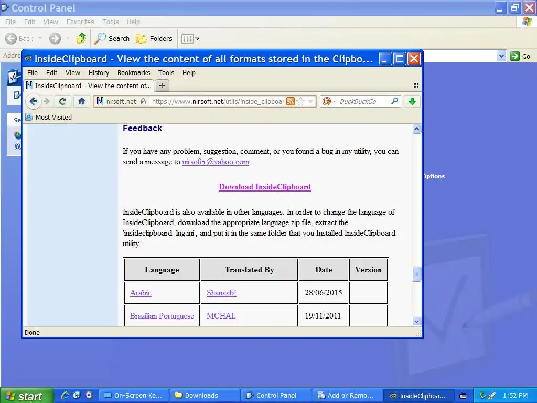Open the Bookmarks menu
This screenshot has width=537, height=403.
(x=134, y=72)
